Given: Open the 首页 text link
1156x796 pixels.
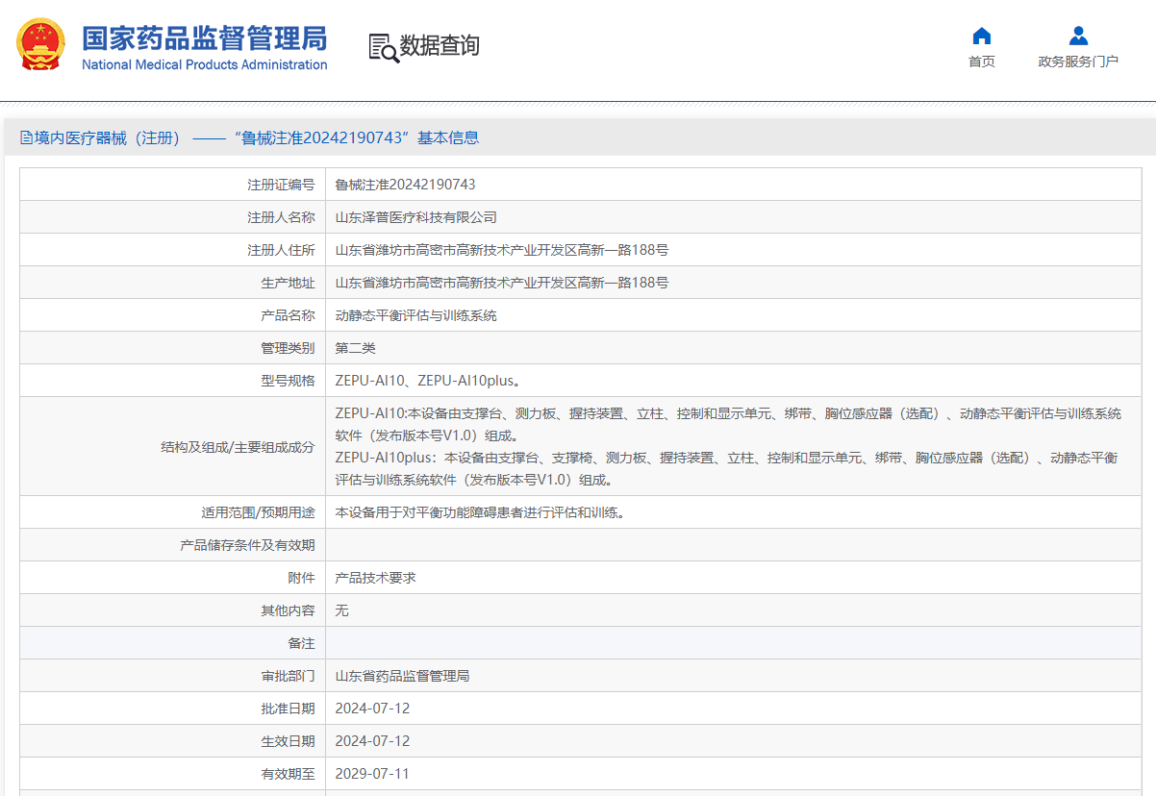Looking at the screenshot, I should coord(981,62).
